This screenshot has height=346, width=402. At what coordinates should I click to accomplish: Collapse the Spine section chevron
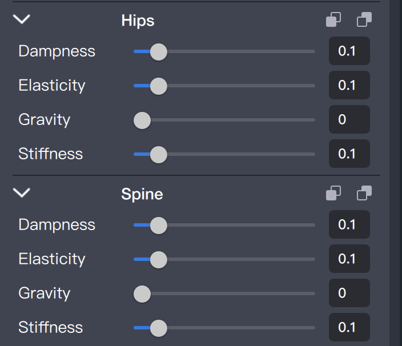point(22,193)
